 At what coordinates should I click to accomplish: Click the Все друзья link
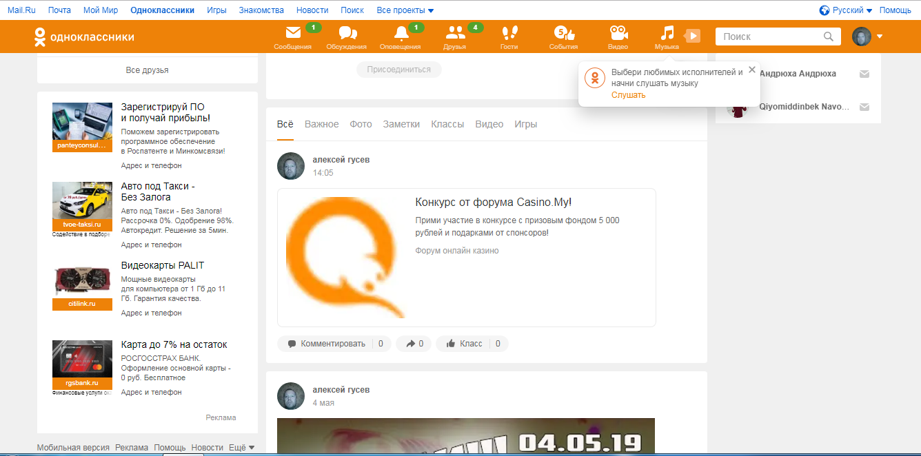(148, 70)
